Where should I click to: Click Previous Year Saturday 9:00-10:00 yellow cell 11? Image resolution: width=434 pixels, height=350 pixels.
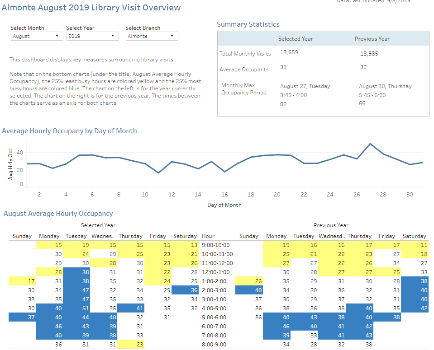pyautogui.click(x=415, y=245)
